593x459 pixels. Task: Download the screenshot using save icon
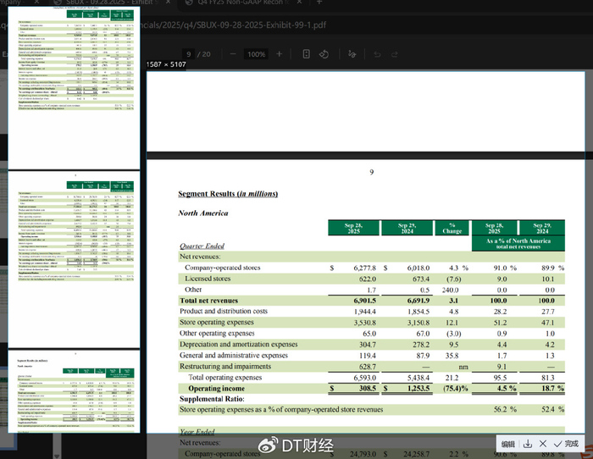(528, 444)
